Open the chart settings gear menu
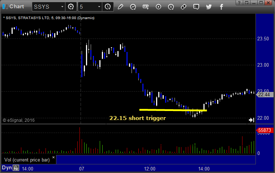Viewport: 275px width, 173px height. (x=71, y=7)
